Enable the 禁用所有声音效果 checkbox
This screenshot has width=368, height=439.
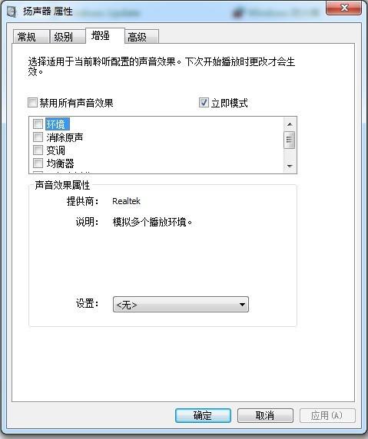32,103
